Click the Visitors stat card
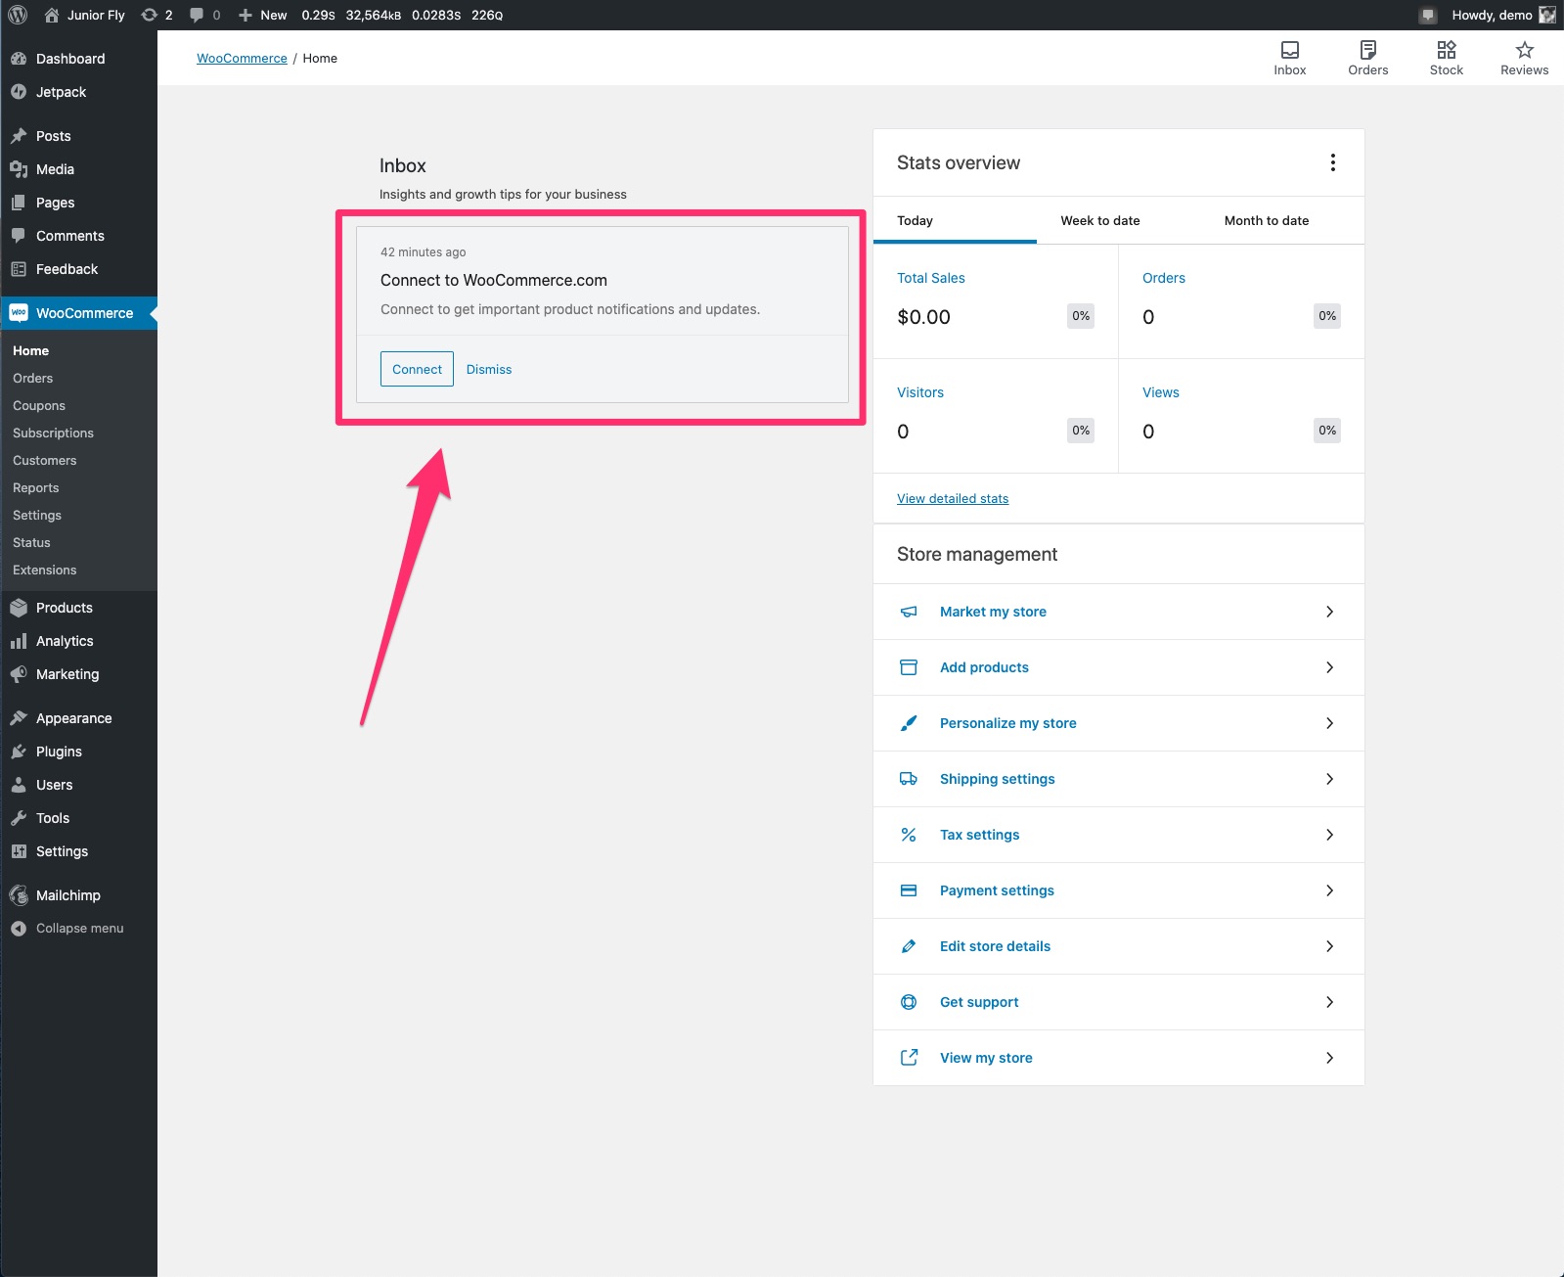The image size is (1564, 1277). tap(996, 416)
